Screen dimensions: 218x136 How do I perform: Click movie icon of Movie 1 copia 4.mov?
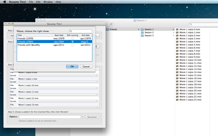point(177,42)
